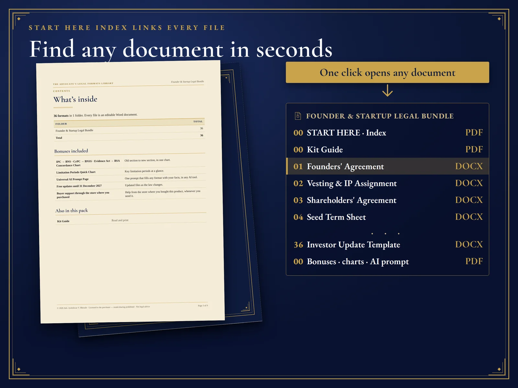Open 36 Investor Update Template
The image size is (518, 388).
[388, 244]
